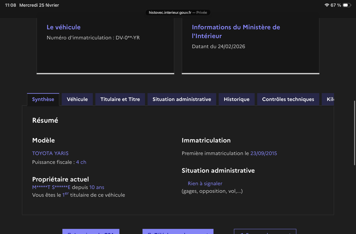Image resolution: width=356 pixels, height=234 pixels.
Task: Show the Historique tab
Action: (x=236, y=99)
